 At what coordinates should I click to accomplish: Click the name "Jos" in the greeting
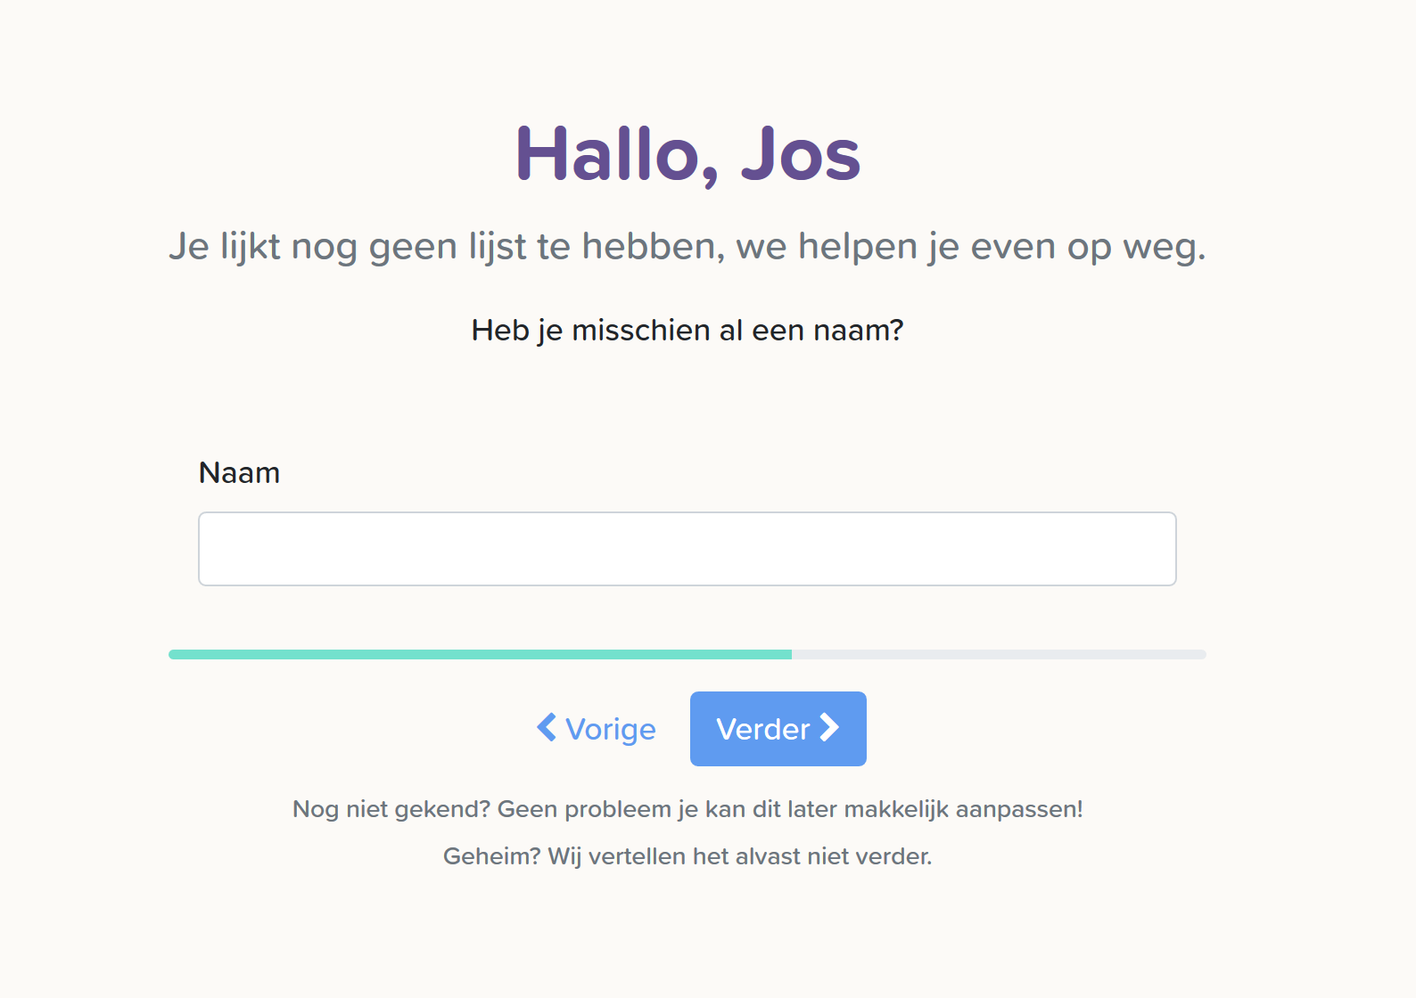(x=800, y=154)
